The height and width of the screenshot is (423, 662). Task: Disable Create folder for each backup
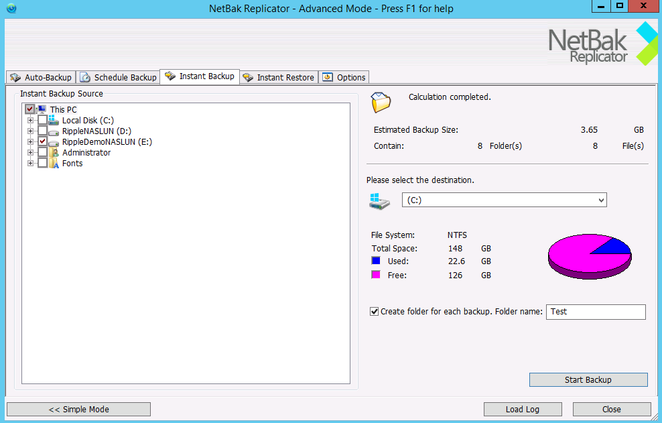click(374, 312)
